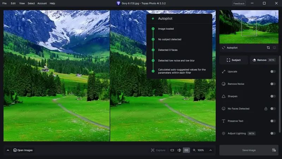The height and width of the screenshot is (159, 282).
Task: Click the zoom magnifier icon
Action: pos(194,150)
